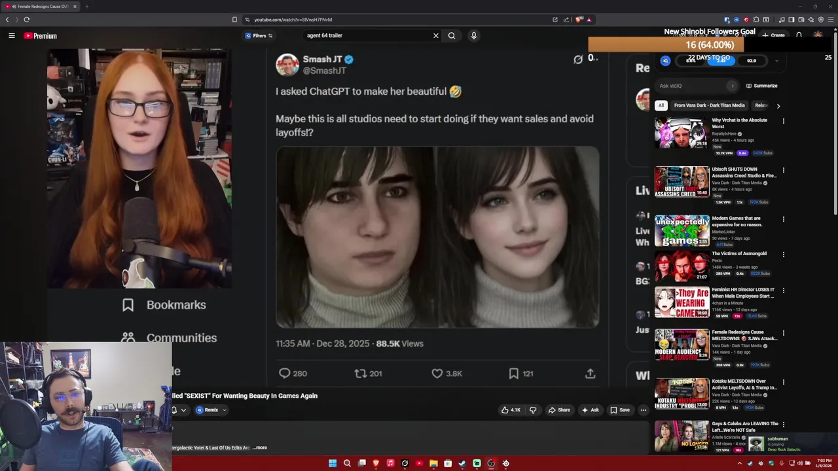The height and width of the screenshot is (471, 838).
Task: Open more actions ellipsis beside Save
Action: tap(644, 410)
